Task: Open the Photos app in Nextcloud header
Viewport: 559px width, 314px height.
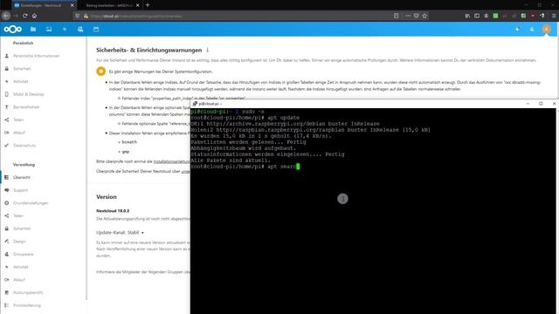Action: tap(49, 29)
